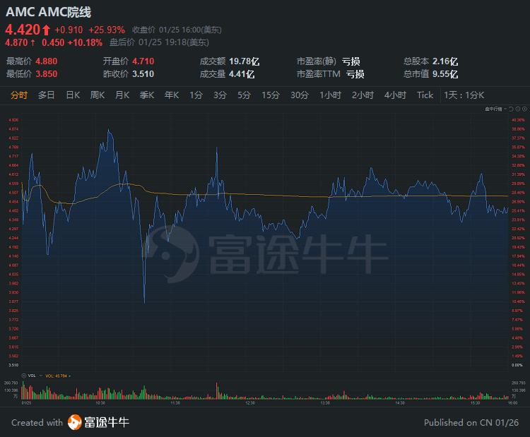530x437 pixels.
Task: Click the Published on CN 01/26 text
Action: (471, 423)
